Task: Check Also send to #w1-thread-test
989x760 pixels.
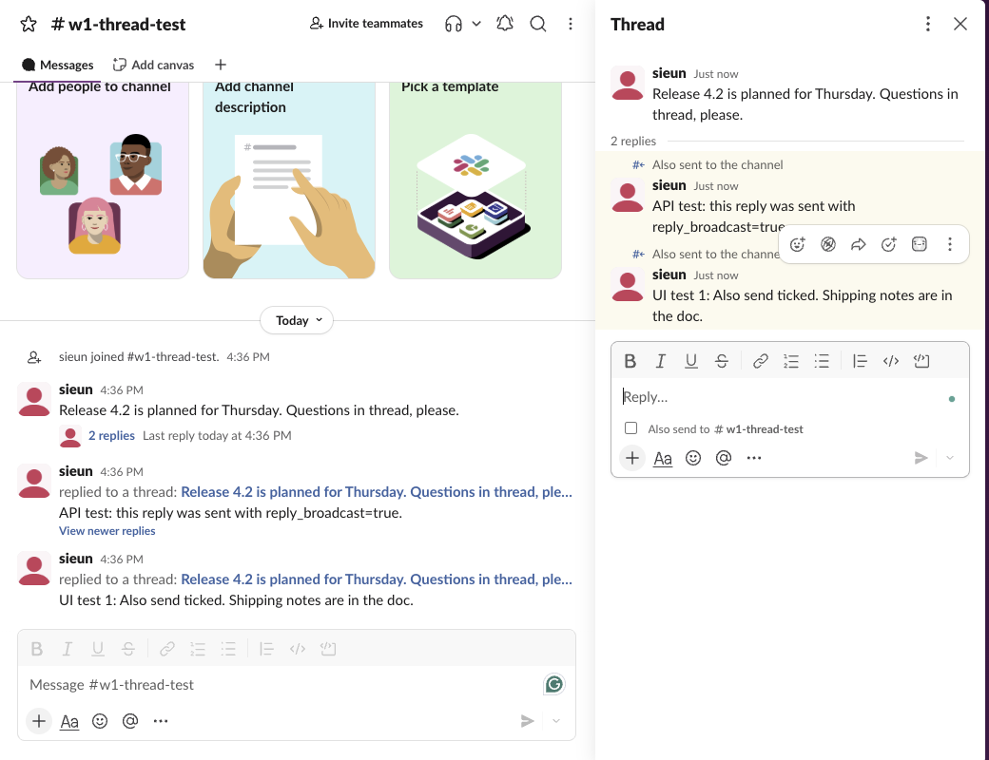Action: click(x=630, y=428)
